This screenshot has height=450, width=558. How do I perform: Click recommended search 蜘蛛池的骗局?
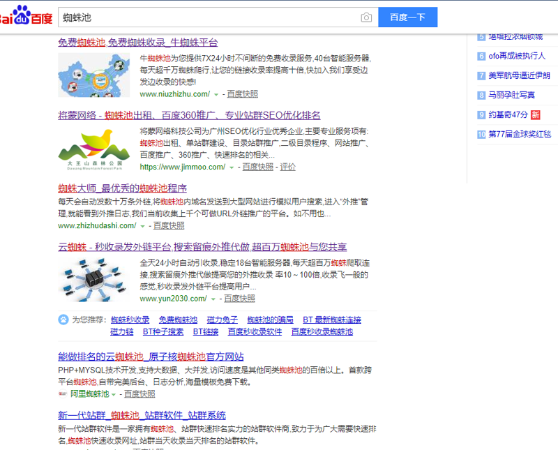click(270, 320)
